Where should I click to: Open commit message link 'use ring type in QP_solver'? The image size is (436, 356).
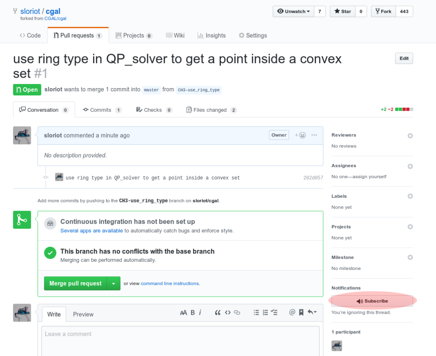click(x=153, y=178)
